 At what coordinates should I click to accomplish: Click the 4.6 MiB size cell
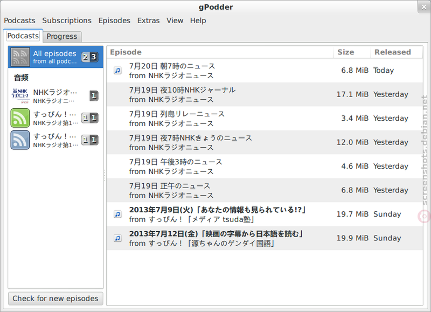(355, 167)
